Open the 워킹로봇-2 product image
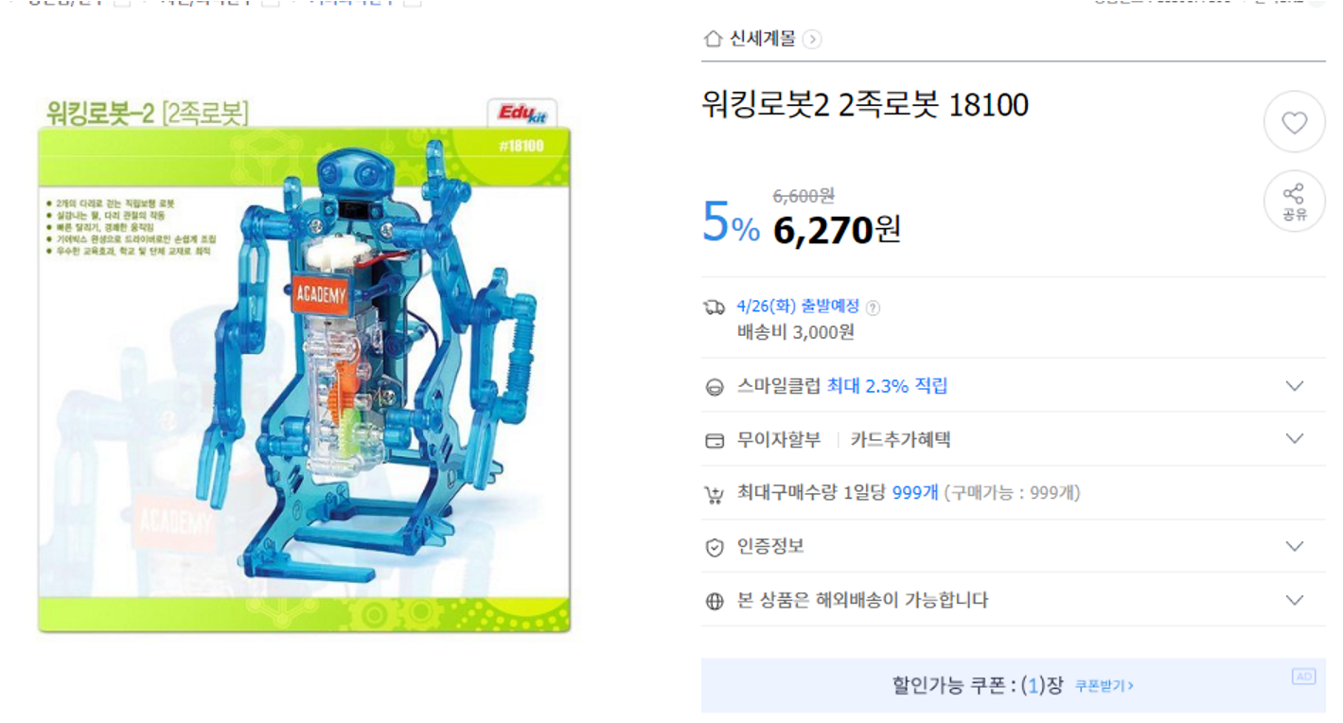 [x=305, y=363]
